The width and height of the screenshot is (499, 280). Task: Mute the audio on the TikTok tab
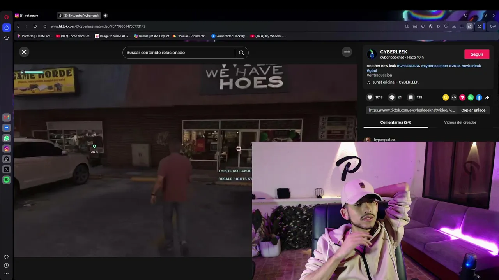pos(65,16)
